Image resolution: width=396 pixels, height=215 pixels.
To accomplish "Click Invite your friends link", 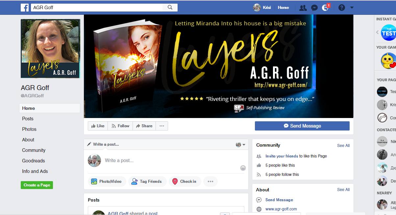I will 282,156.
